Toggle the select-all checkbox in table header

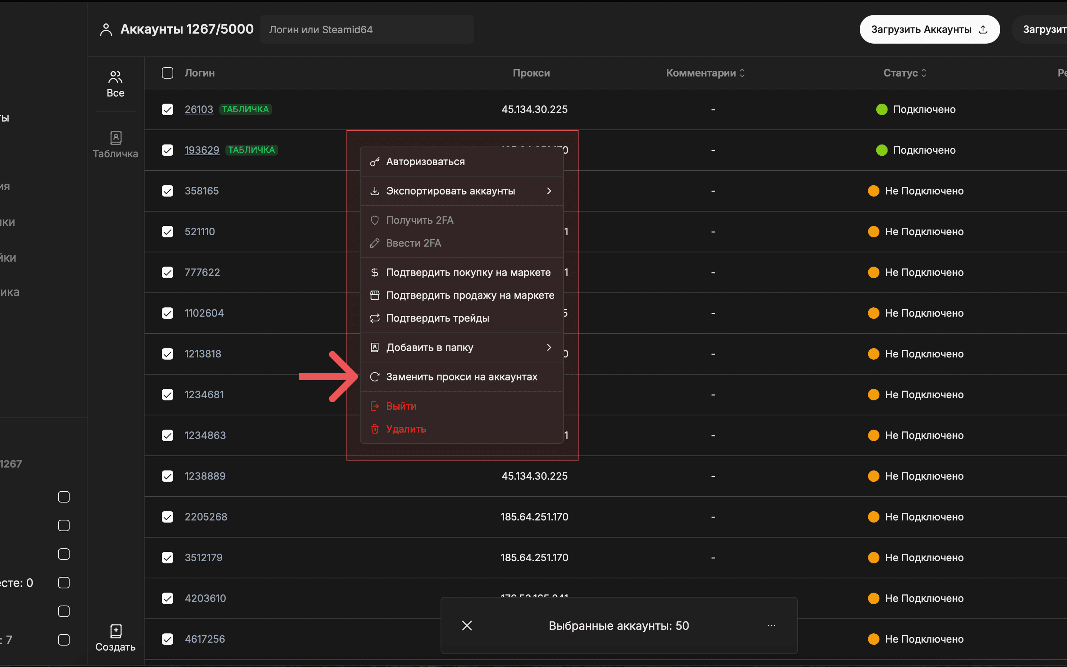pyautogui.click(x=168, y=73)
